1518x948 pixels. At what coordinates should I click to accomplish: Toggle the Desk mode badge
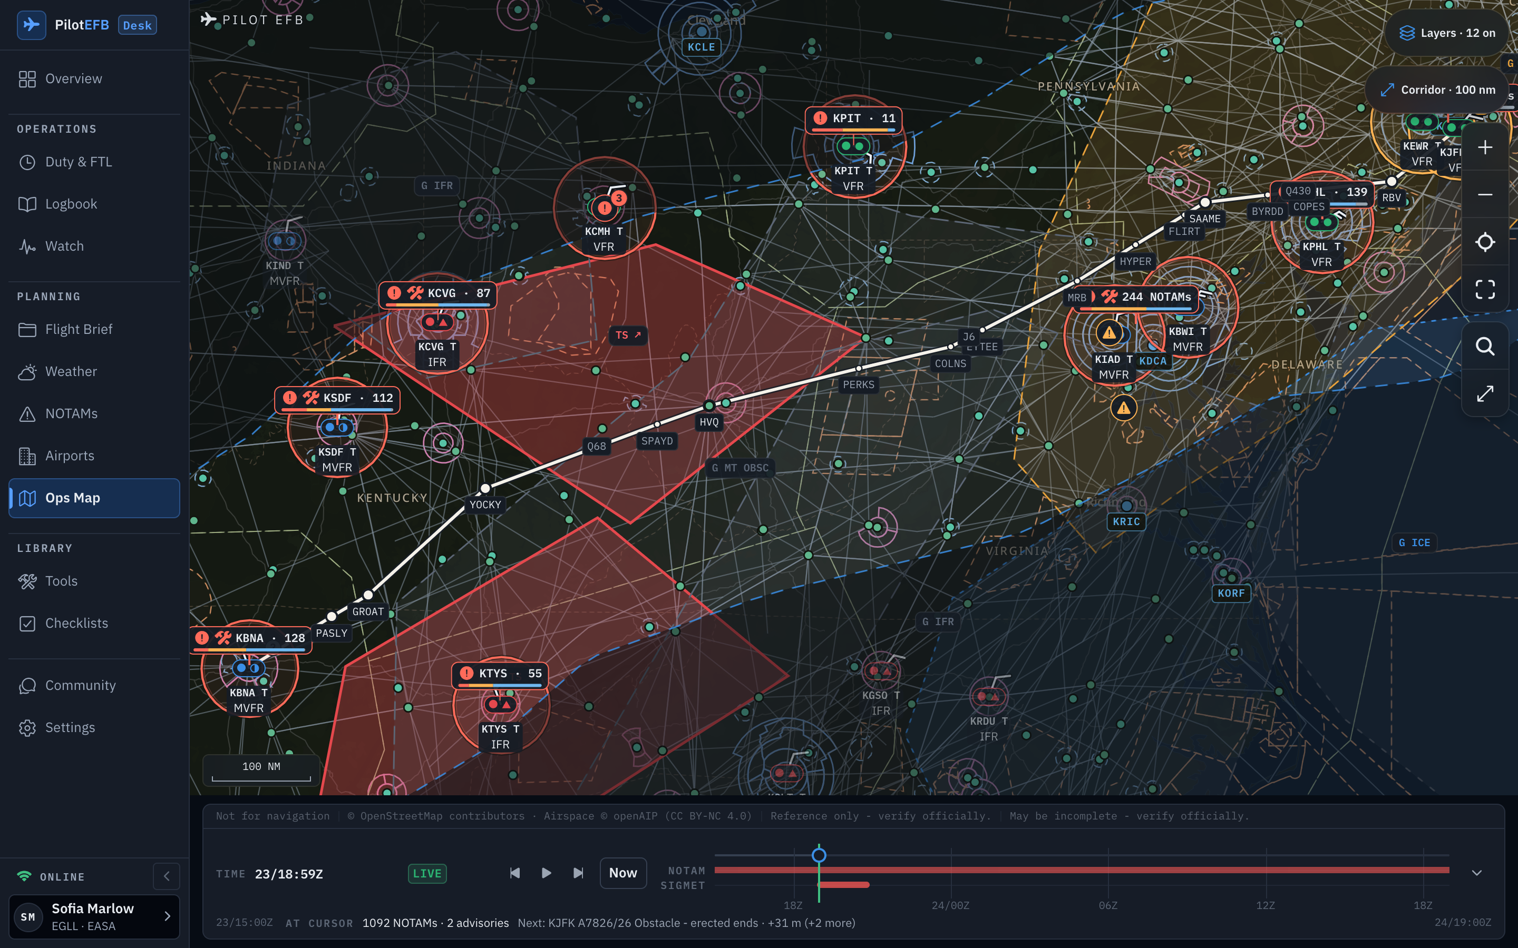click(x=138, y=25)
